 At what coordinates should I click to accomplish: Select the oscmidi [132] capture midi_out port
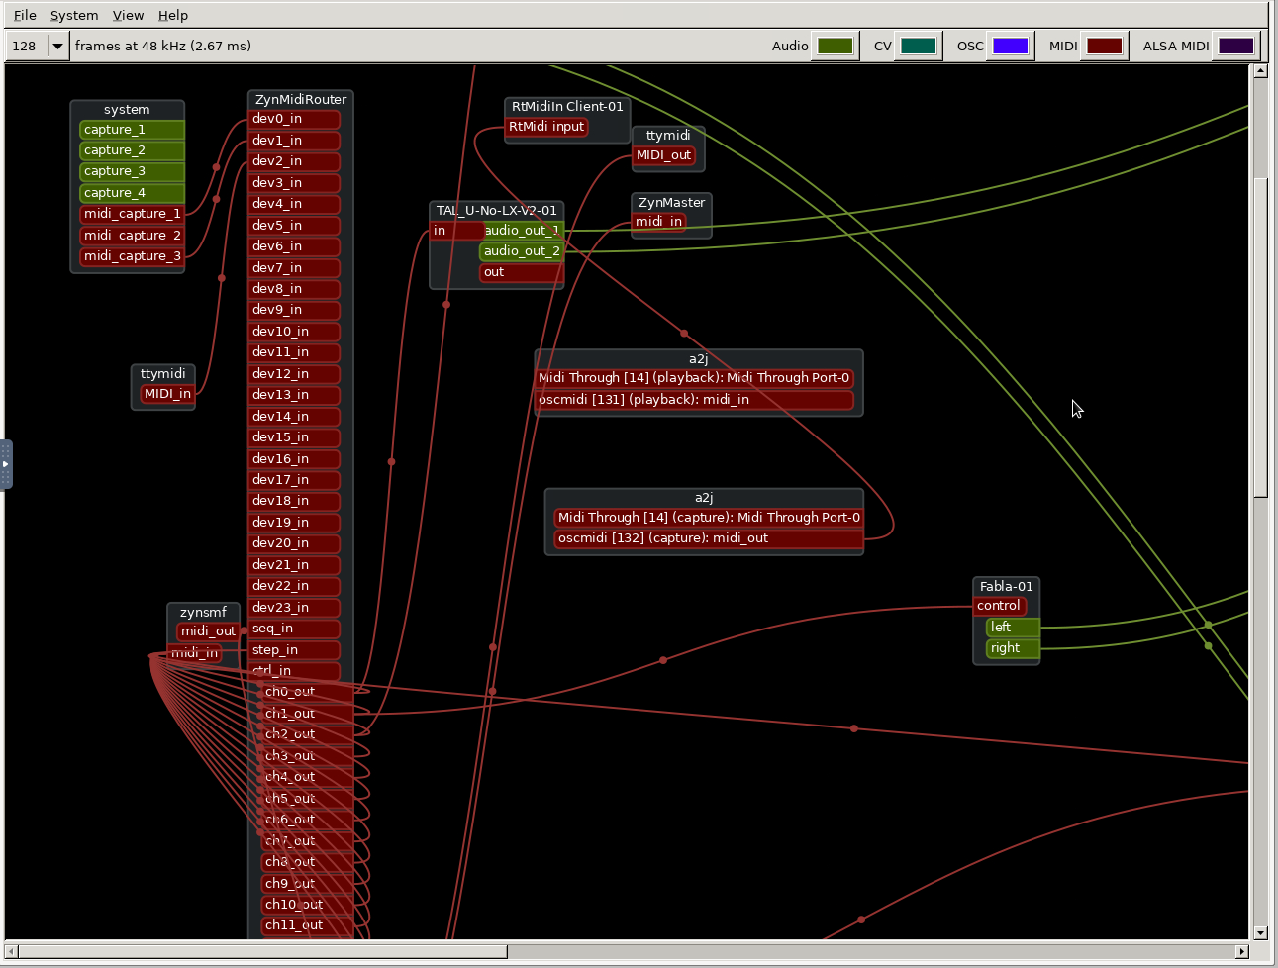707,538
